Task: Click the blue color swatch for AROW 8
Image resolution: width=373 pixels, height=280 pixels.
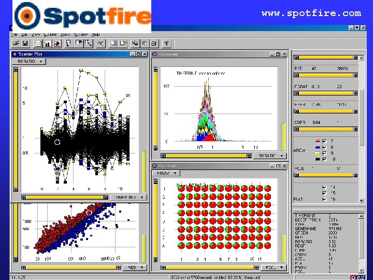Action: pyautogui.click(x=318, y=147)
